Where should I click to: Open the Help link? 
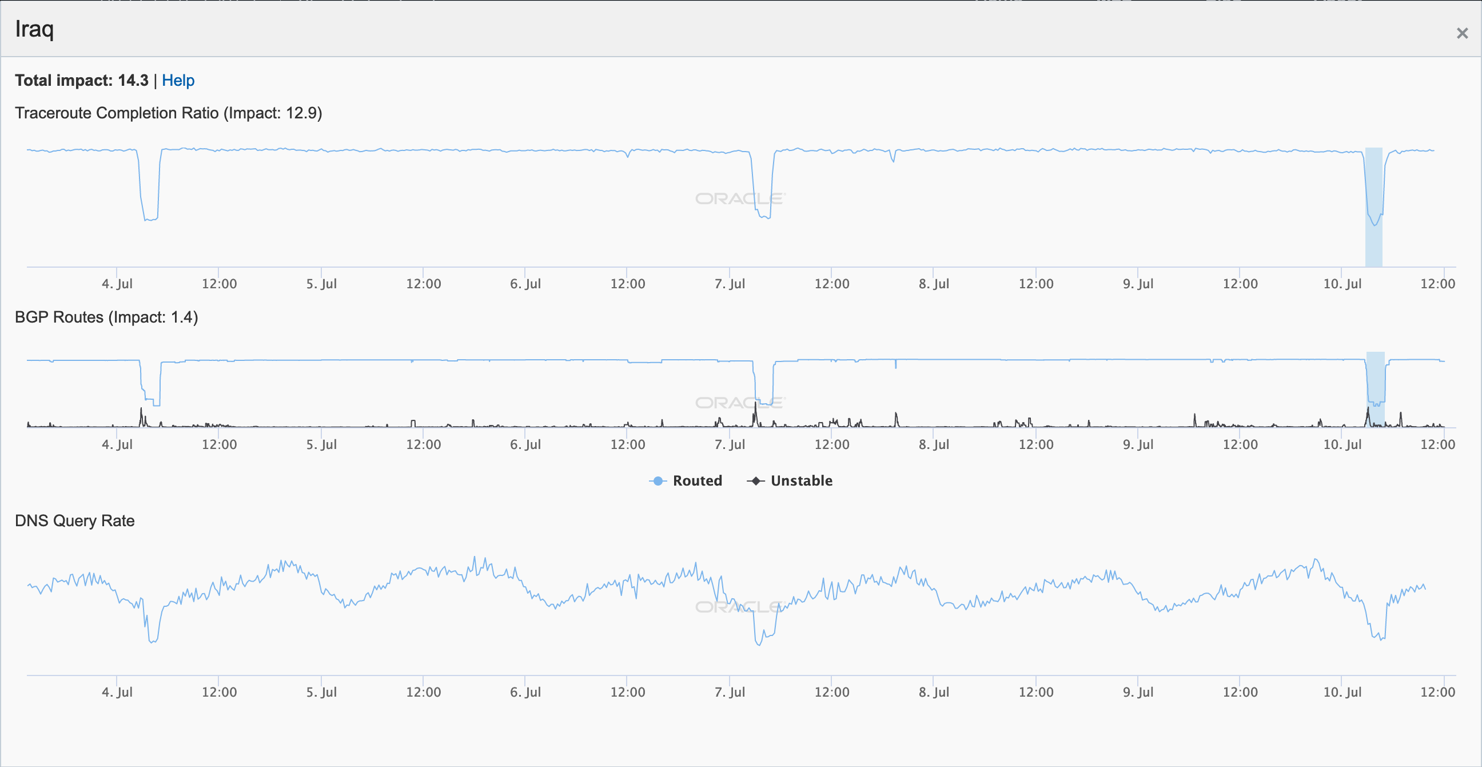(x=178, y=81)
